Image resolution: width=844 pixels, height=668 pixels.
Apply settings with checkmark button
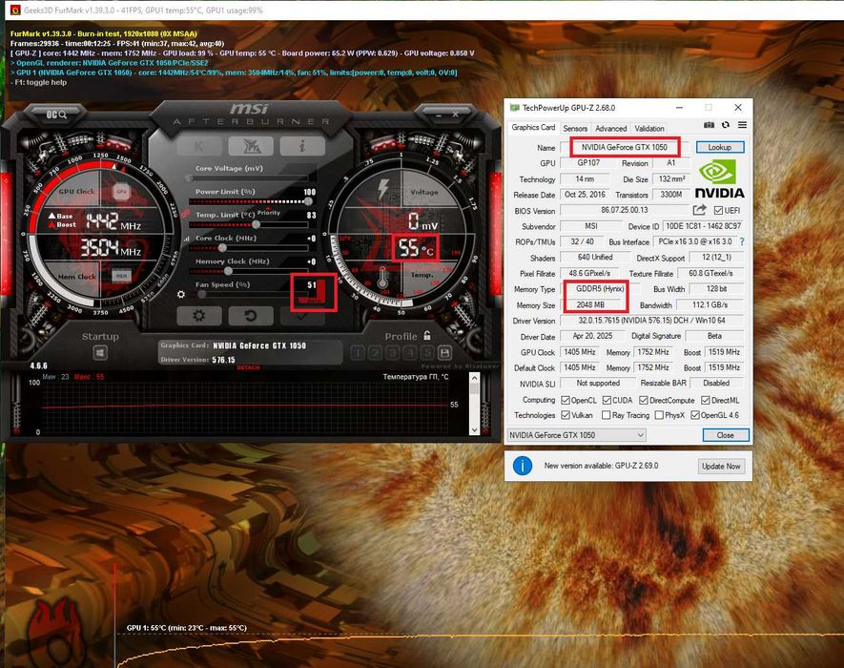click(302, 316)
